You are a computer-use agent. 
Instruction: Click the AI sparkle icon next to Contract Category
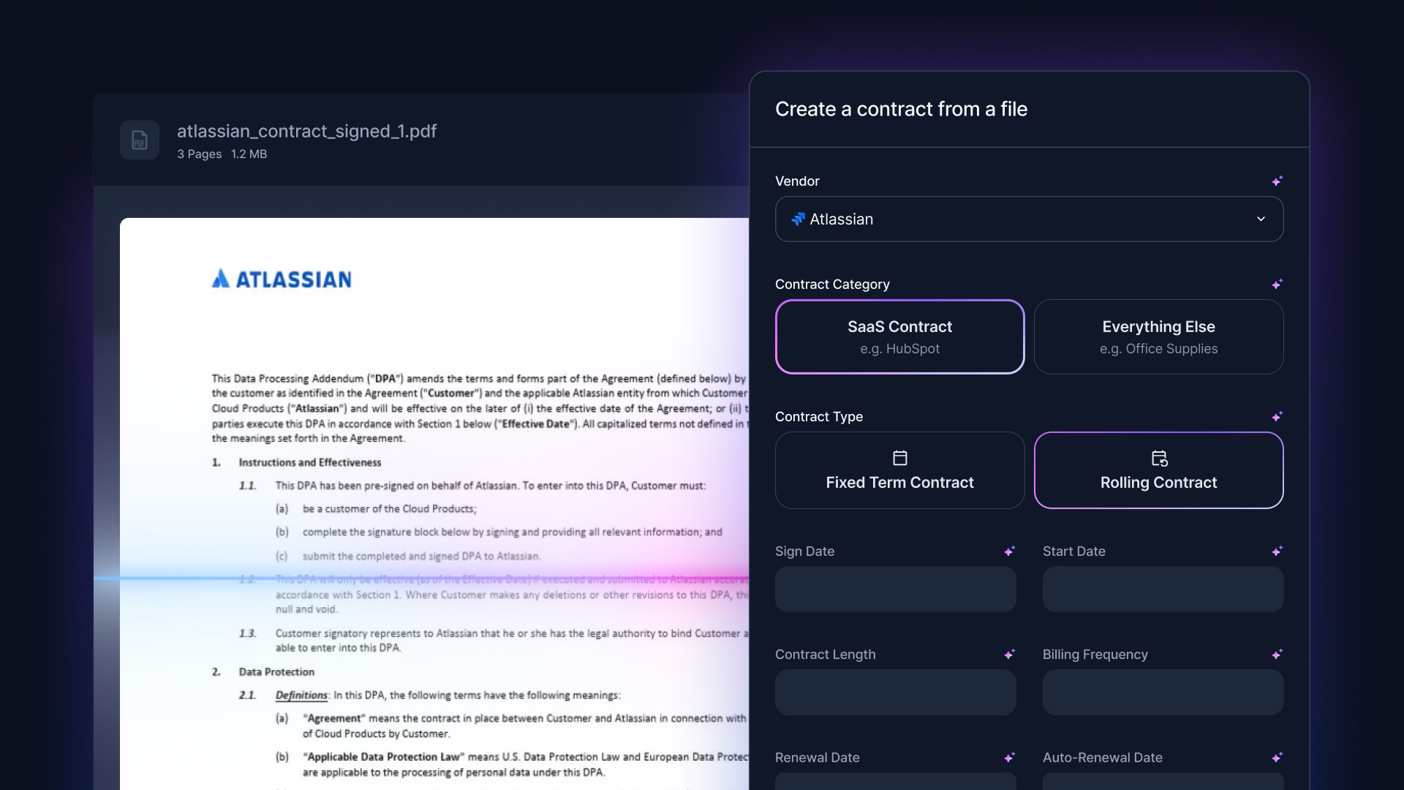pos(1277,284)
